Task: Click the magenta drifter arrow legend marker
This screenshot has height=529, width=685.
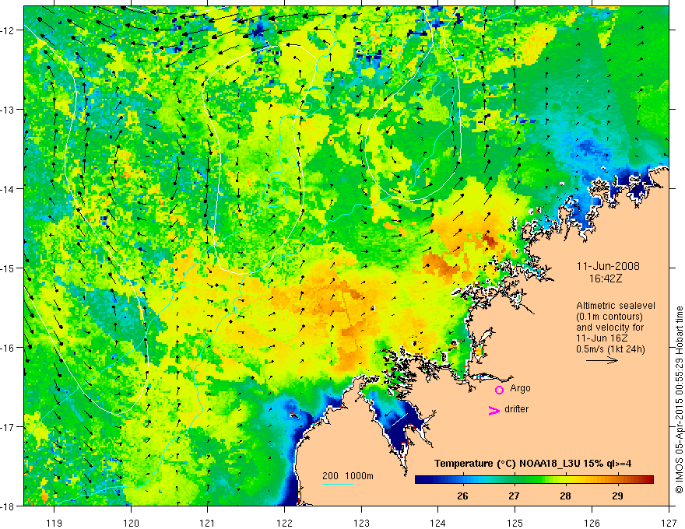Action: pyautogui.click(x=494, y=411)
